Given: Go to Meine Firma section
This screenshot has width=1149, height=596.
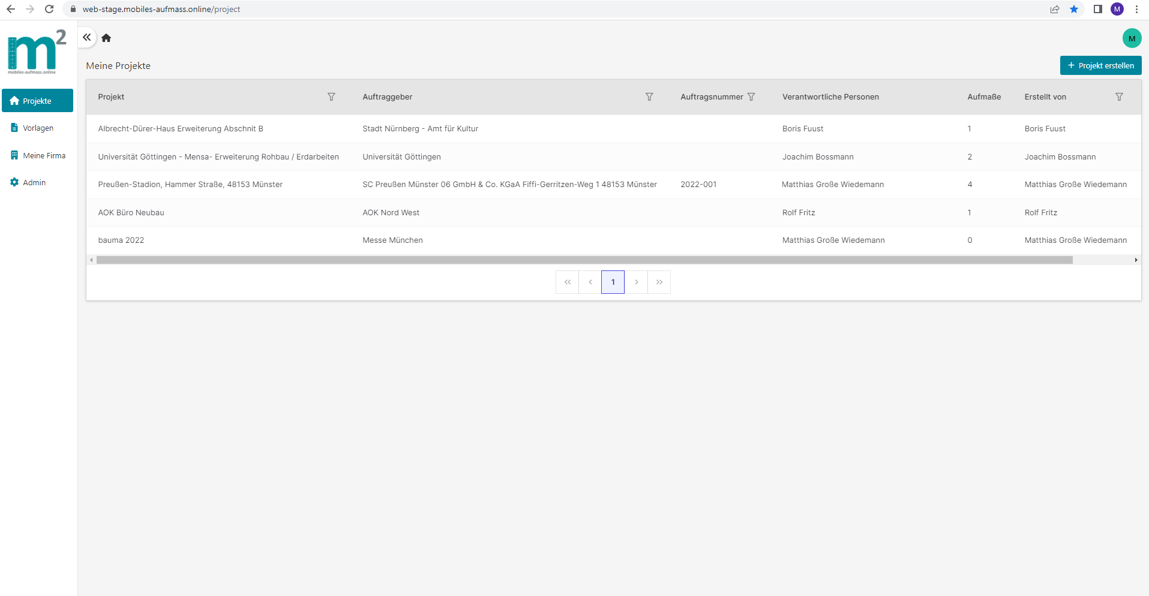Looking at the screenshot, I should click(44, 155).
